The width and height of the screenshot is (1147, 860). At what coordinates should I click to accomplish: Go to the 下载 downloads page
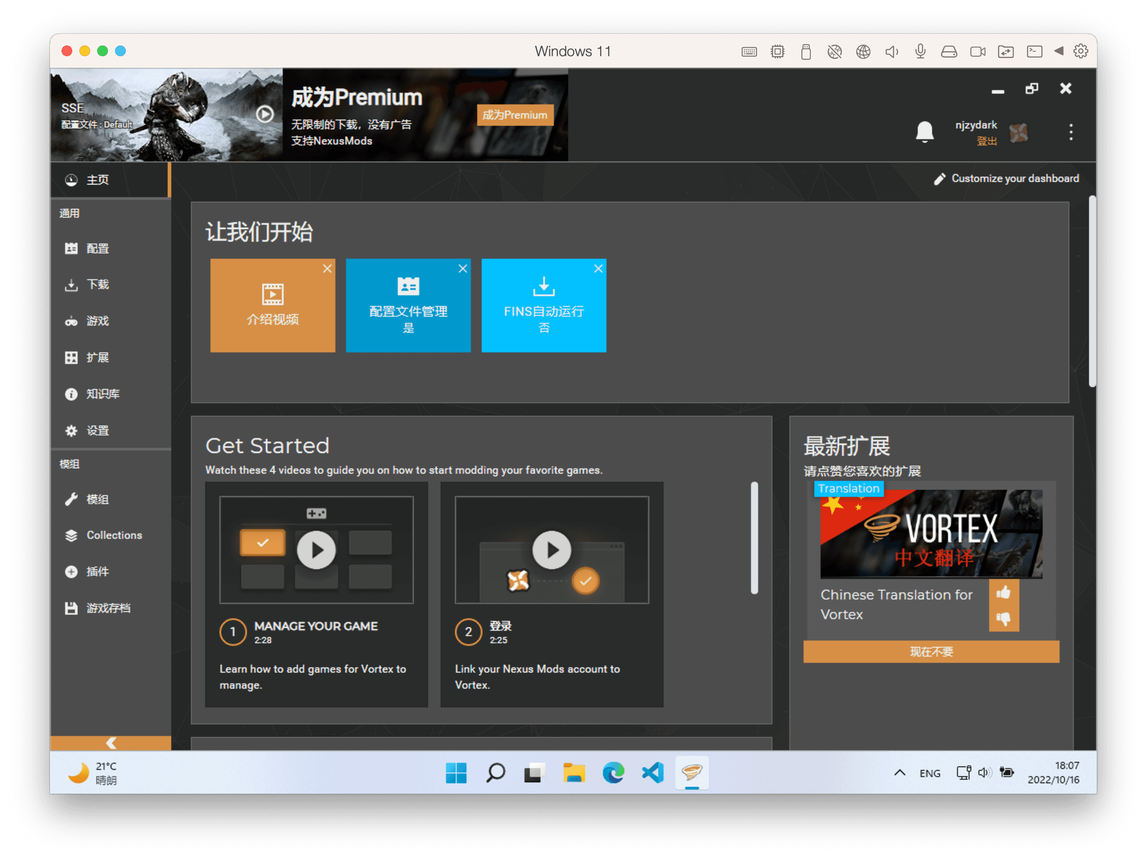click(x=110, y=285)
